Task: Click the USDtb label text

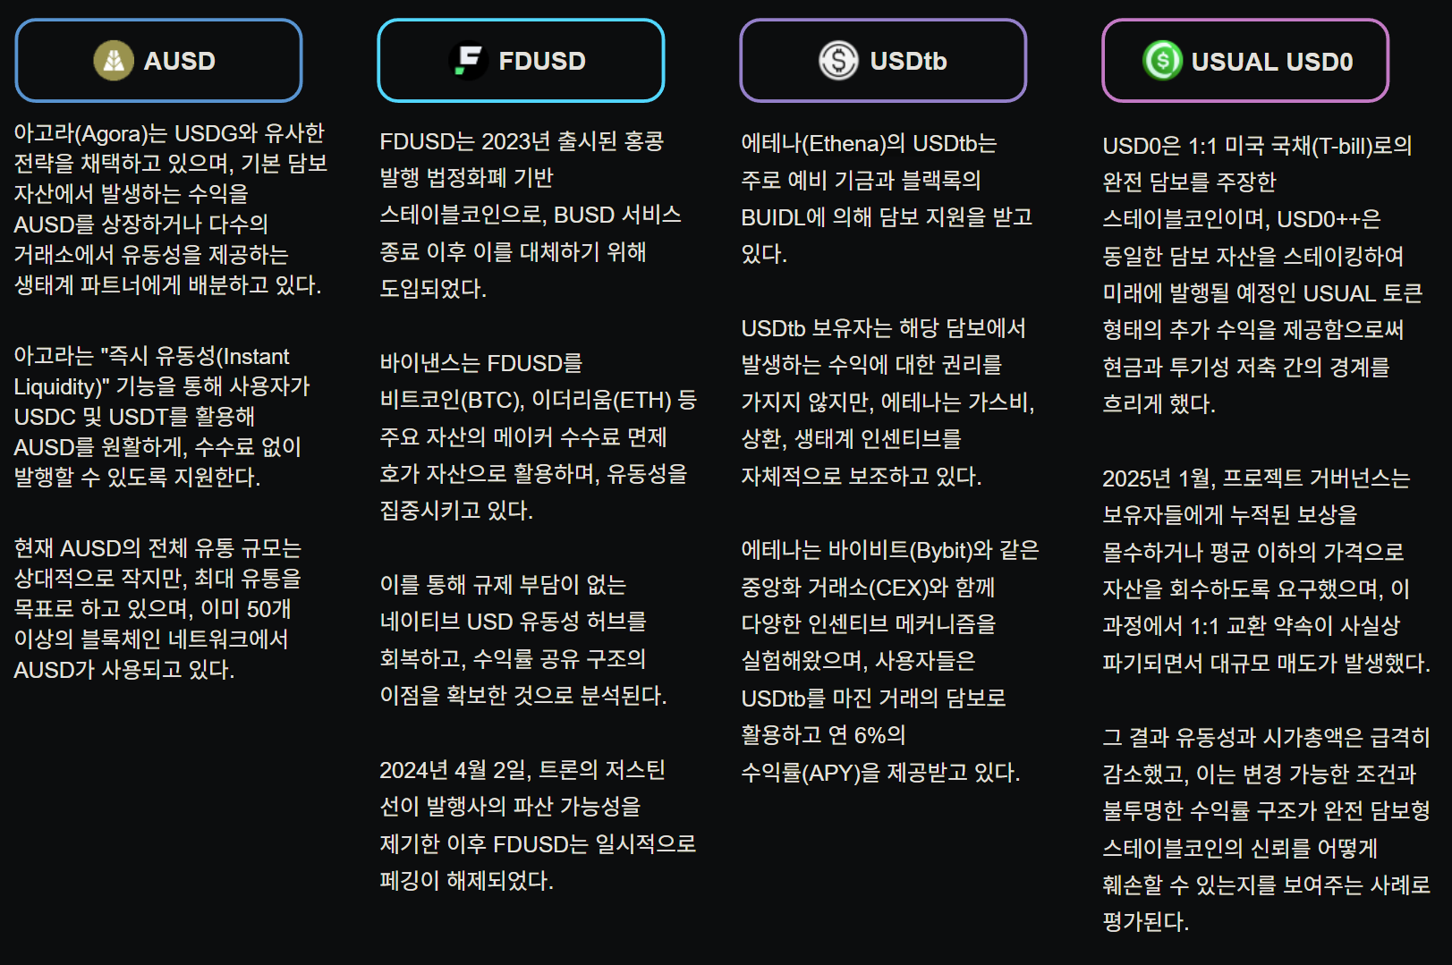Action: 908,61
